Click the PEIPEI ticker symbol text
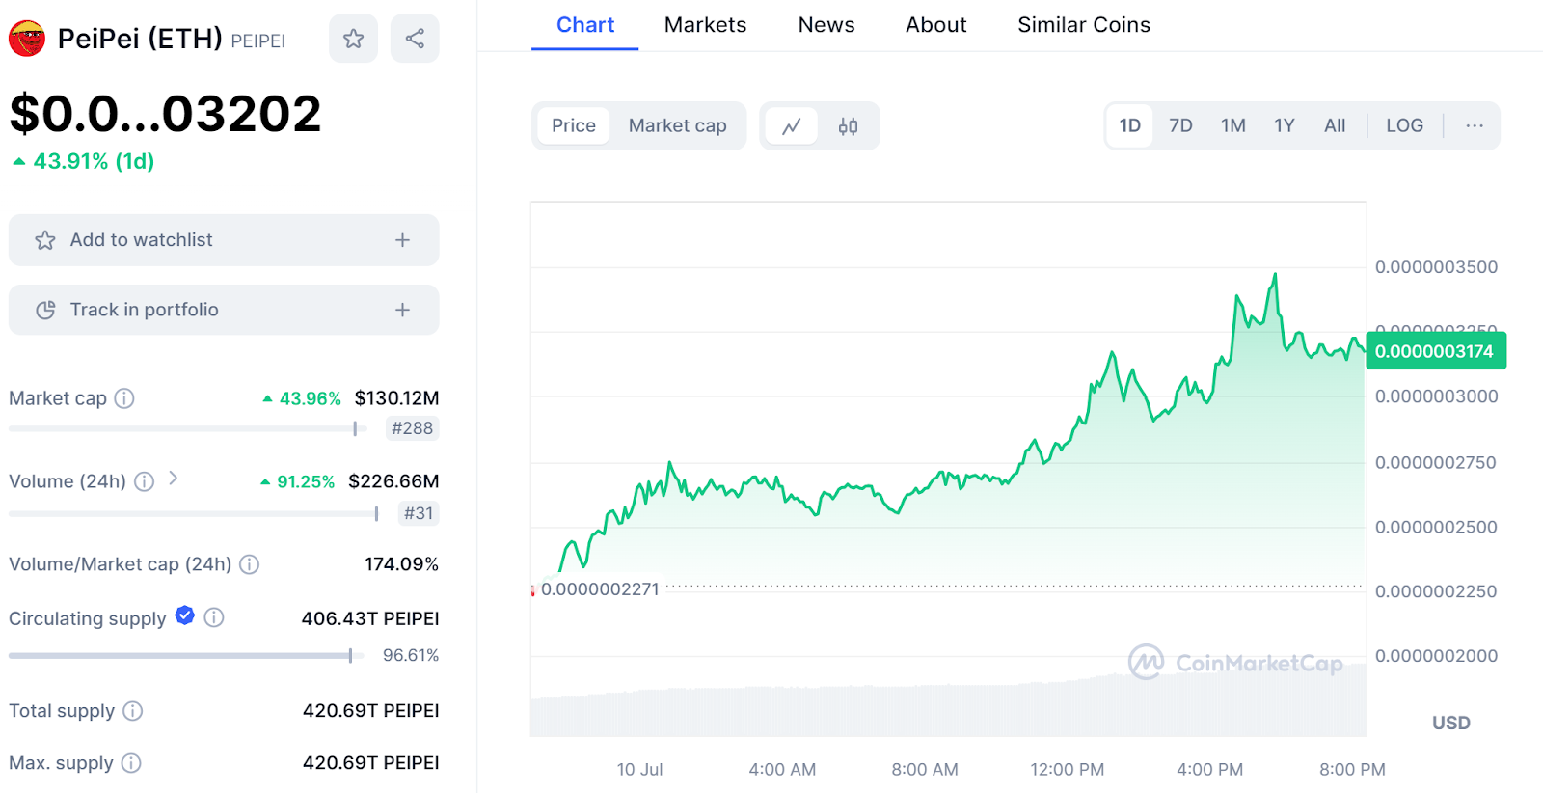This screenshot has width=1543, height=793. pyautogui.click(x=258, y=41)
